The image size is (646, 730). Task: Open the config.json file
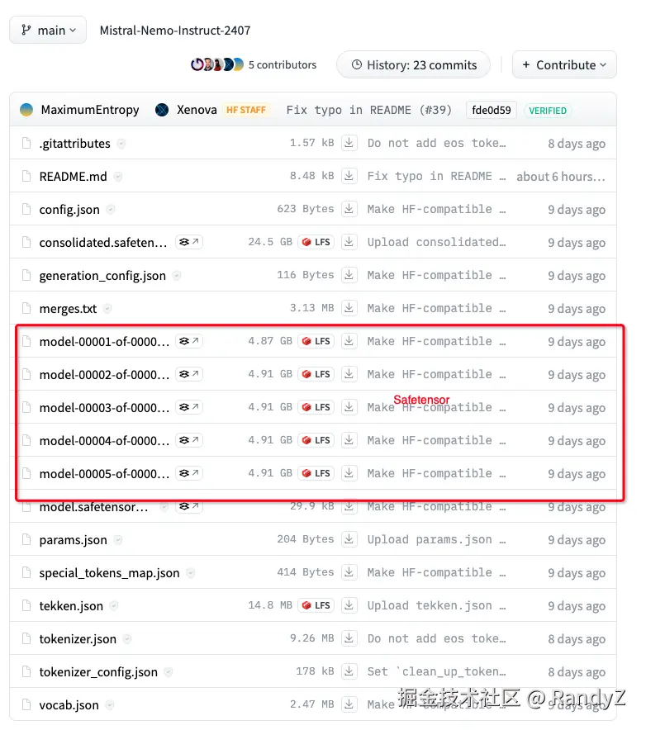point(69,210)
